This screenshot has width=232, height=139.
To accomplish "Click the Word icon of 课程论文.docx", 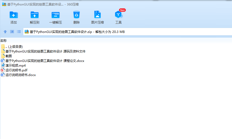I will [3, 61].
